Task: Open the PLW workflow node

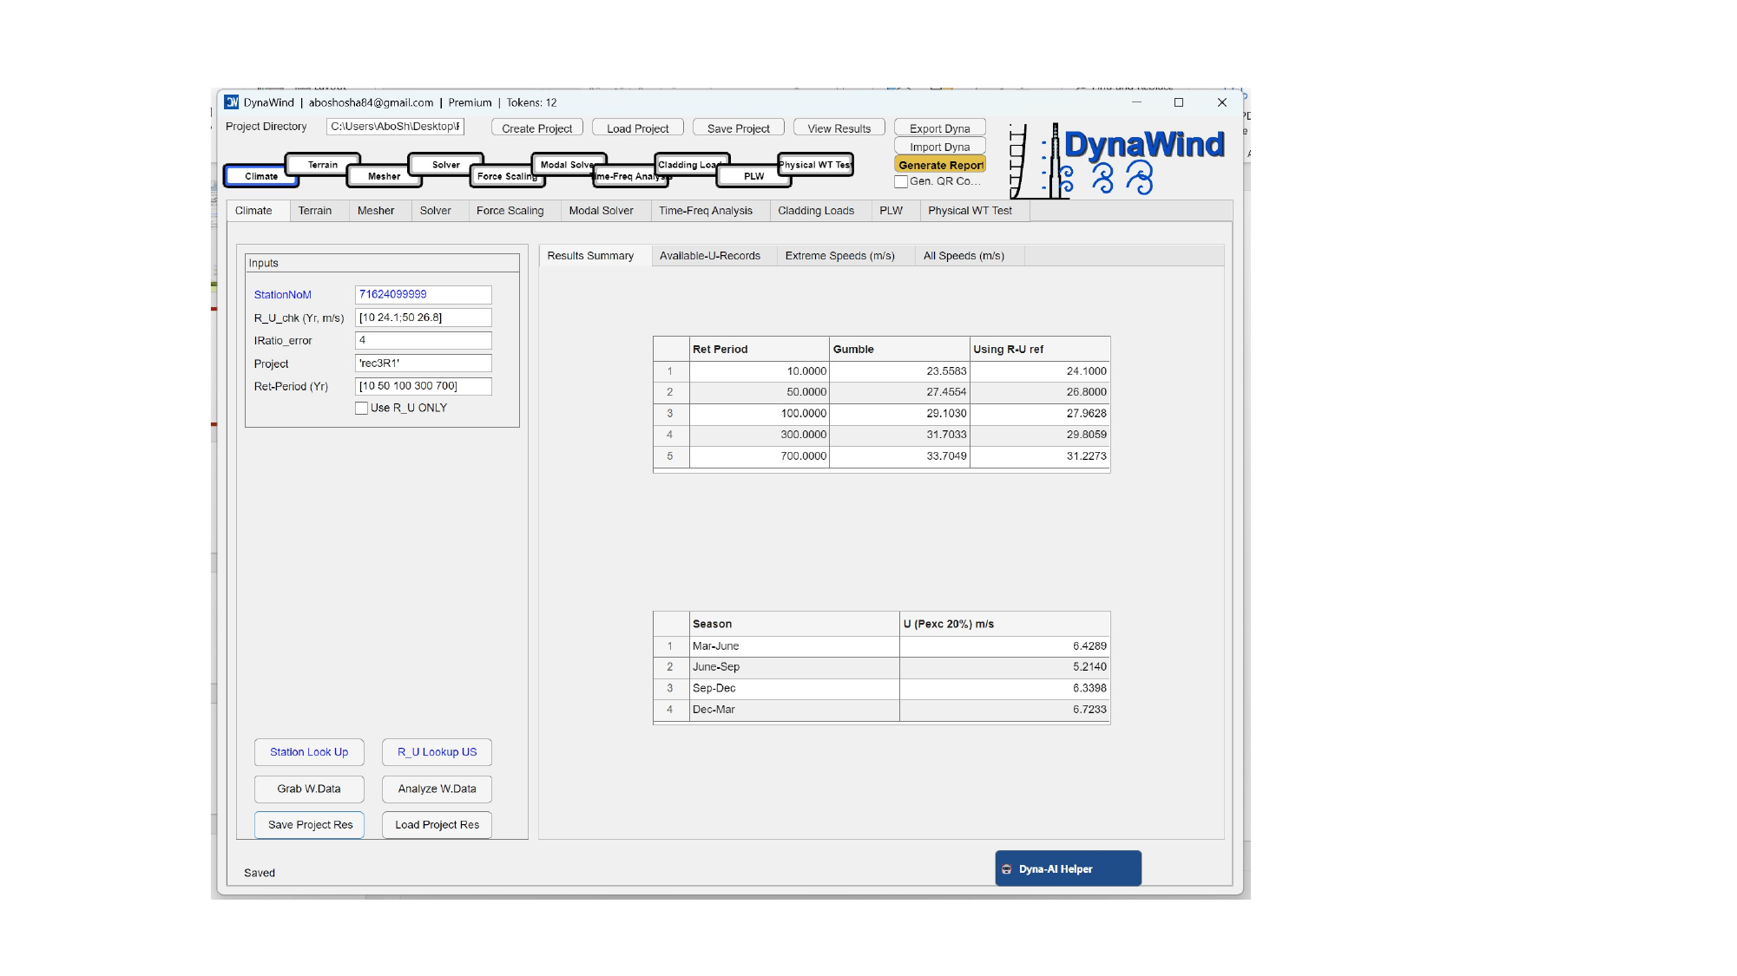Action: [x=753, y=176]
